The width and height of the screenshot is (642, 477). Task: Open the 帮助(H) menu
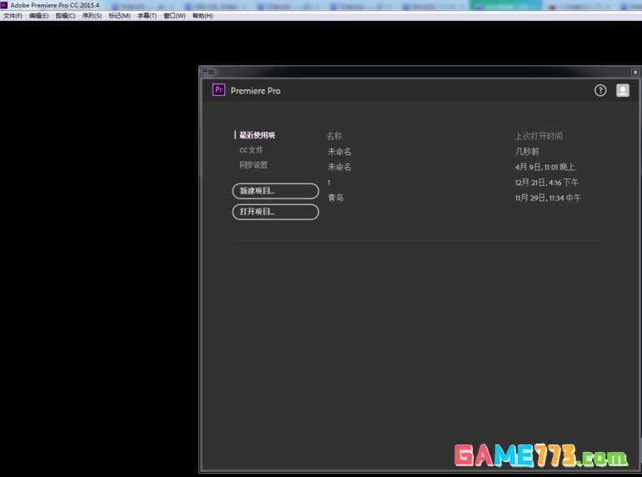coord(203,16)
